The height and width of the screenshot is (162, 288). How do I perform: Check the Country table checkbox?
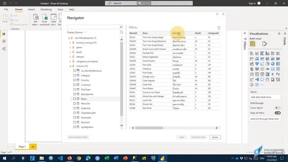74,80
